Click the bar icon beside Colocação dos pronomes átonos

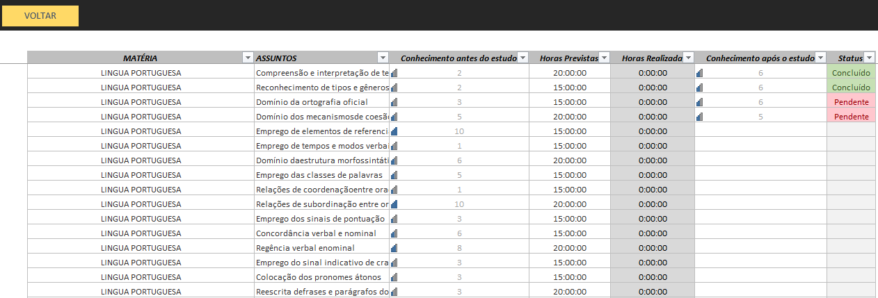[x=394, y=276]
